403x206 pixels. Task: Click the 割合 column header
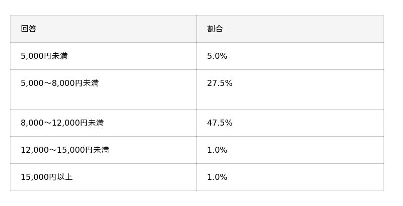(x=215, y=29)
